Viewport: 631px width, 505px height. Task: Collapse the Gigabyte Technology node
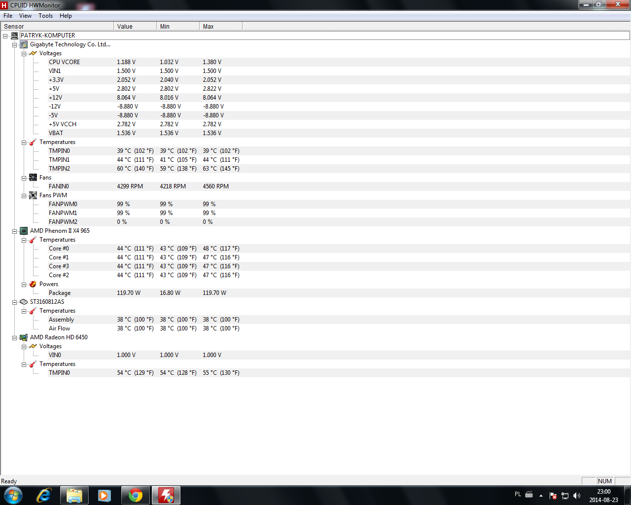(15, 45)
